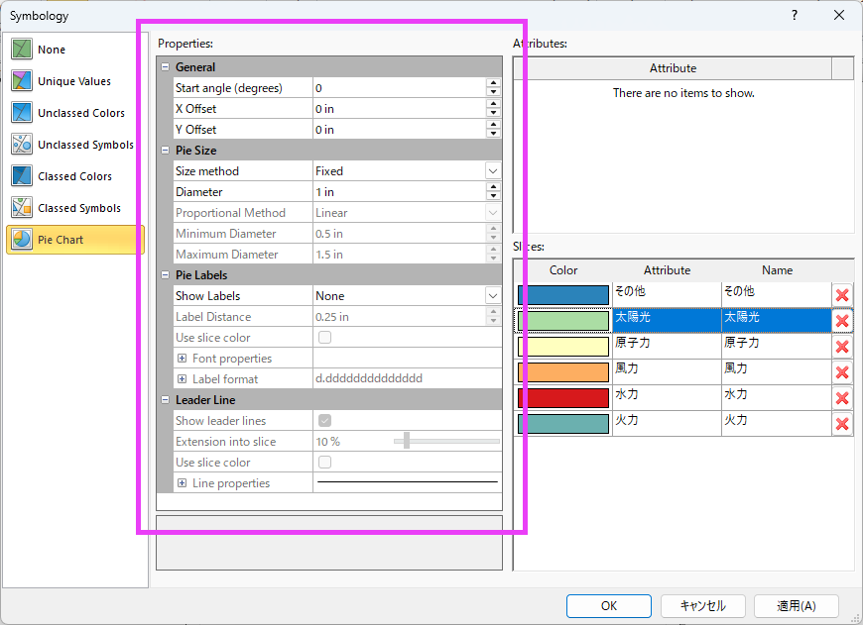Image resolution: width=863 pixels, height=625 pixels.
Task: Select the Unclassed Colors icon
Action: [22, 113]
